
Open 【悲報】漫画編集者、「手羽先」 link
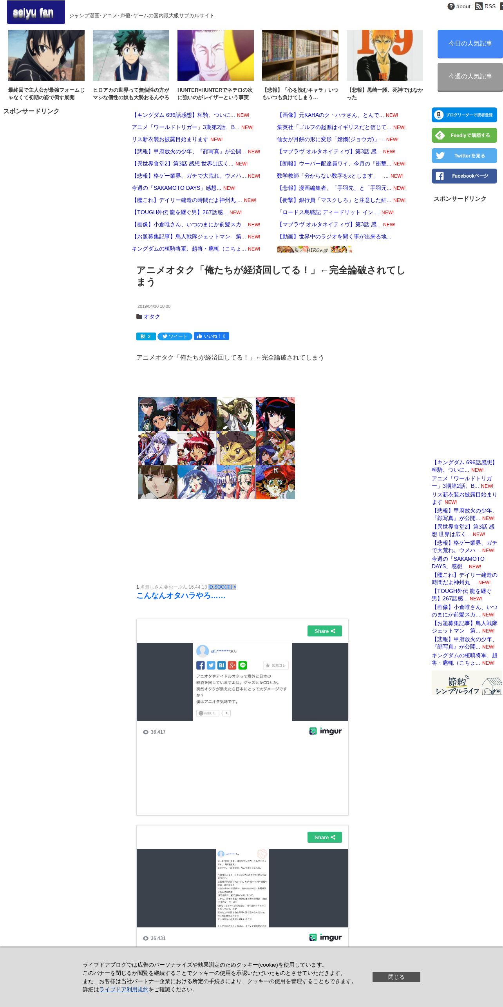click(x=334, y=188)
